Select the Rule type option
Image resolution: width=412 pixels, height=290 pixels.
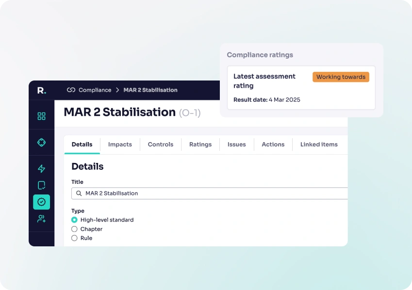point(74,238)
